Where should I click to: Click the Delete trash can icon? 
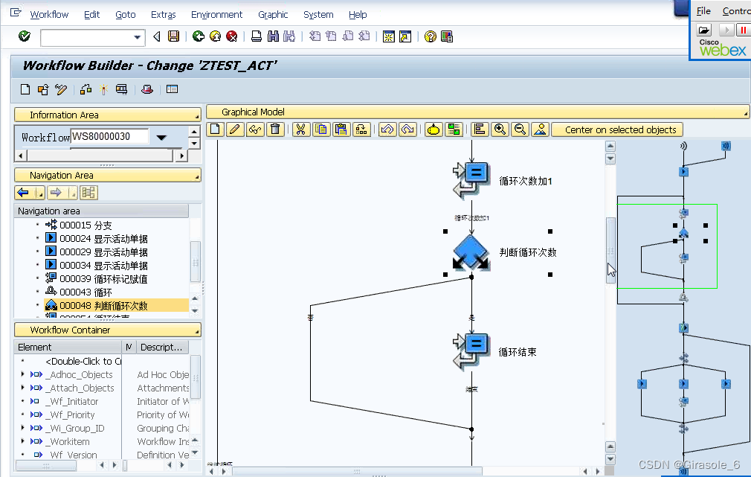[275, 129]
